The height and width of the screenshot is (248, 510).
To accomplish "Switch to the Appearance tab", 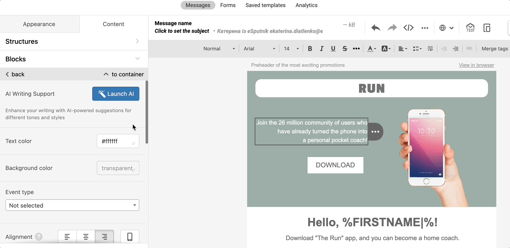I will (x=39, y=24).
